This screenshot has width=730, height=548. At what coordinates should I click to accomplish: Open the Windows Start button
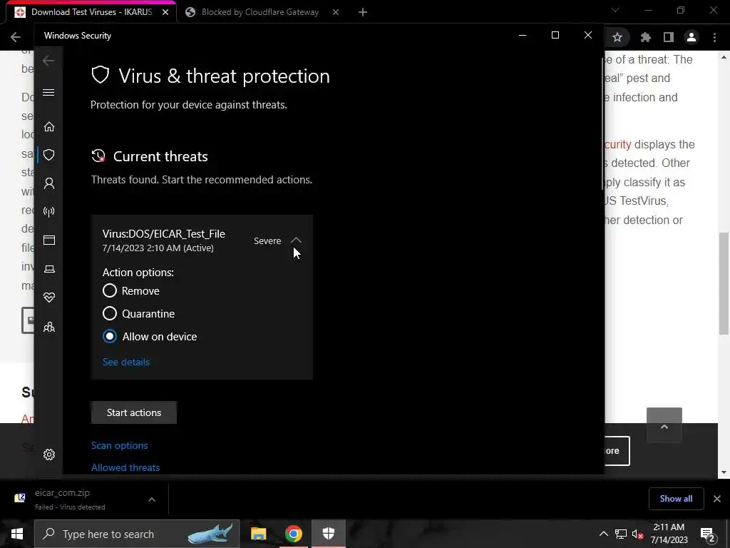[17, 534]
